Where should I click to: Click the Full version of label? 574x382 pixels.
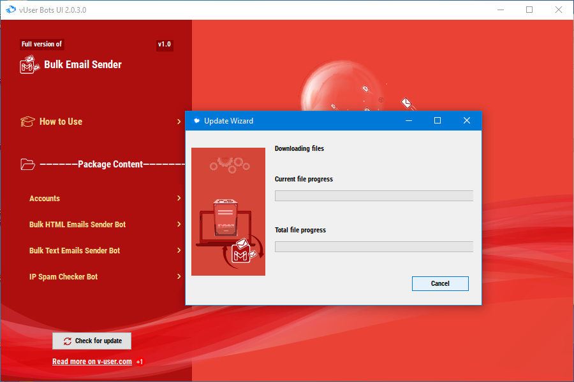point(41,44)
